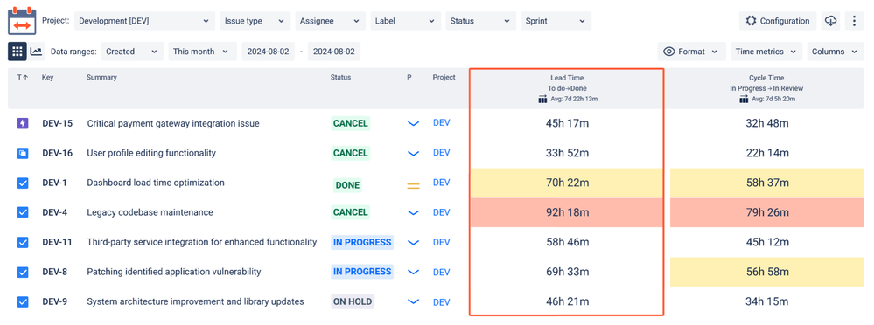Click the medium priority icon for DEV-1
Image resolution: width=874 pixels, height=325 pixels.
tap(413, 186)
